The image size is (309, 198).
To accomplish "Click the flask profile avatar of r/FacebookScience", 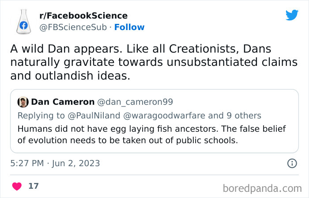I will point(23,21).
